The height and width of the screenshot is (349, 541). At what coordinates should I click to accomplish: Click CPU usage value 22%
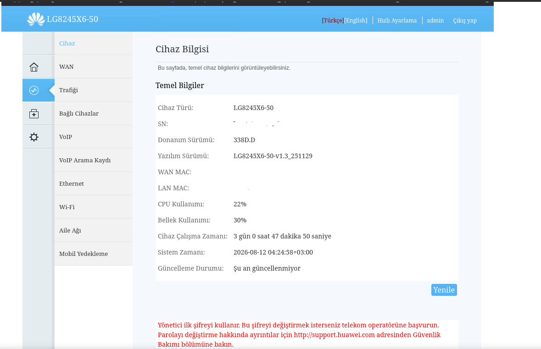240,205
